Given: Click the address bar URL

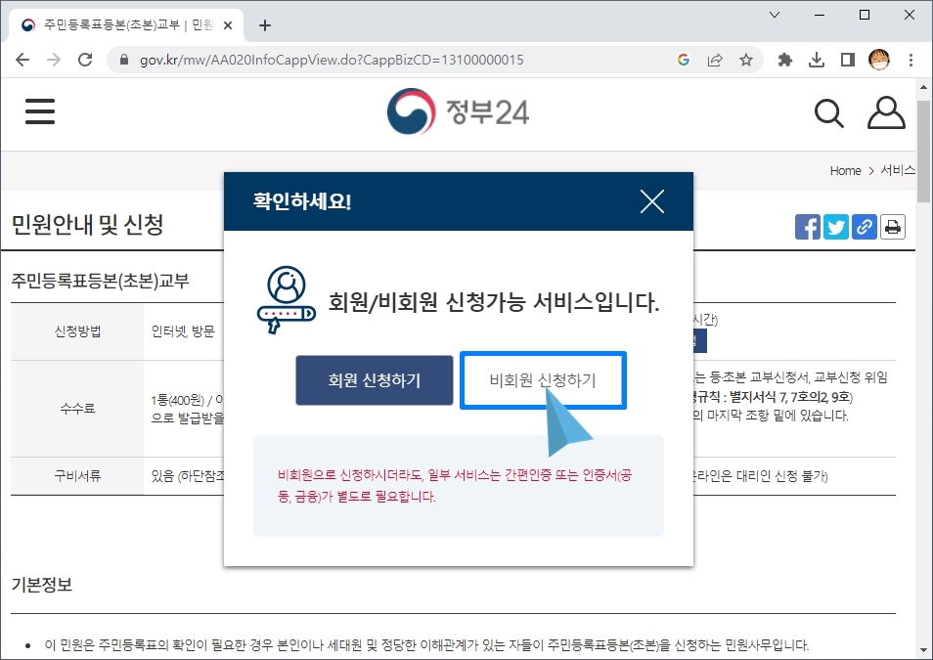Looking at the screenshot, I should click(332, 60).
